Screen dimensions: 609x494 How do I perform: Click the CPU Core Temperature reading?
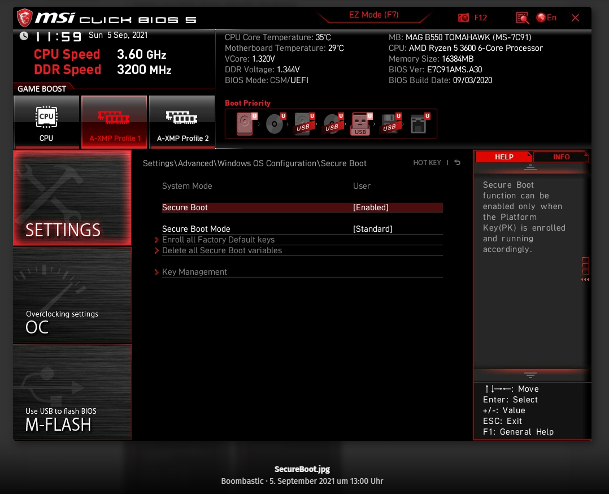tap(278, 37)
